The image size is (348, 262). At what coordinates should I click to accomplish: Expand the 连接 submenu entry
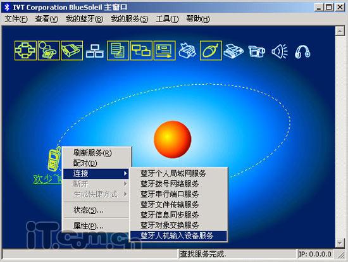(x=96, y=173)
